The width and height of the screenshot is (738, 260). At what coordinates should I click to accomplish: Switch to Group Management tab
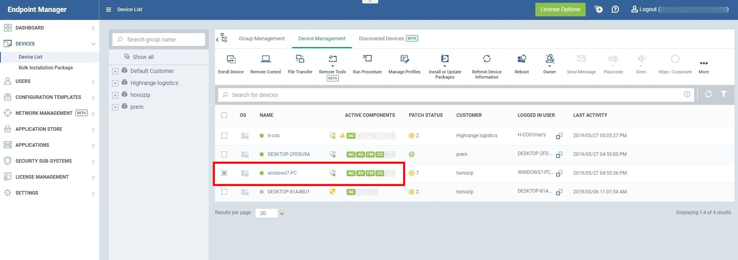click(x=262, y=39)
